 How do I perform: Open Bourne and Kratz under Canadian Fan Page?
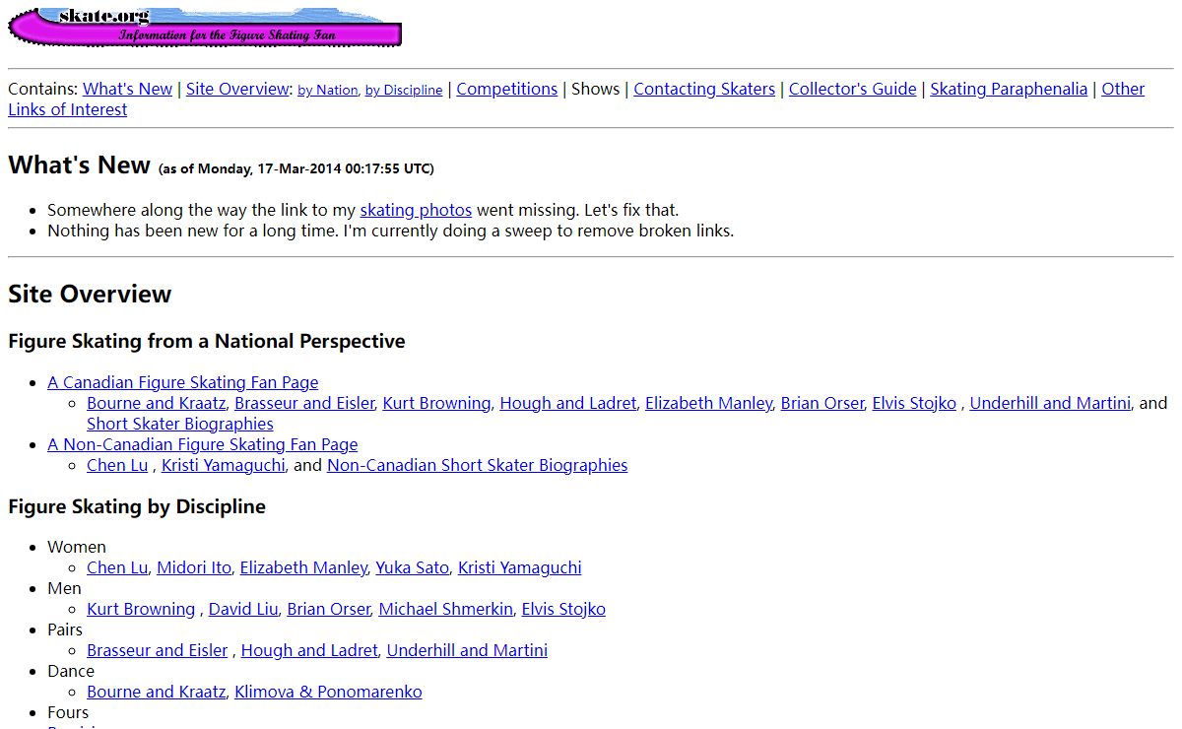point(157,403)
